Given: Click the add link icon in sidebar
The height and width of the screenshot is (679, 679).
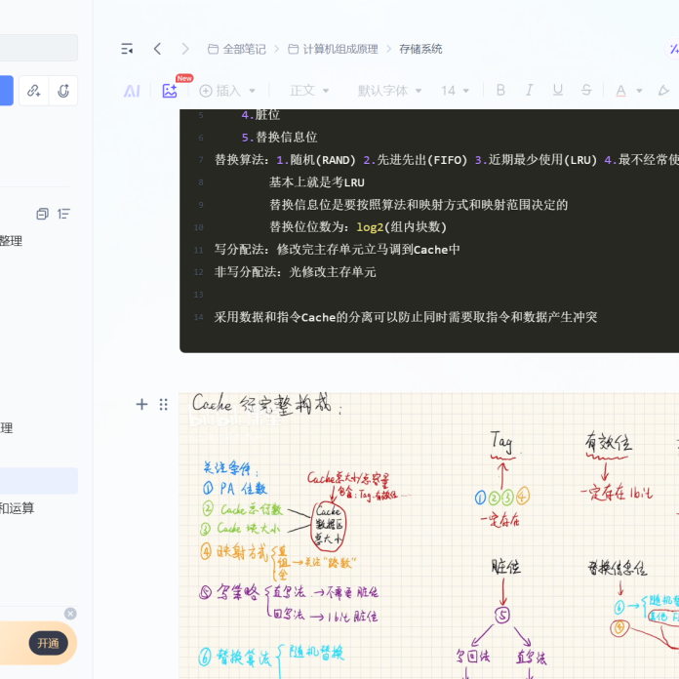Looking at the screenshot, I should coord(33,91).
